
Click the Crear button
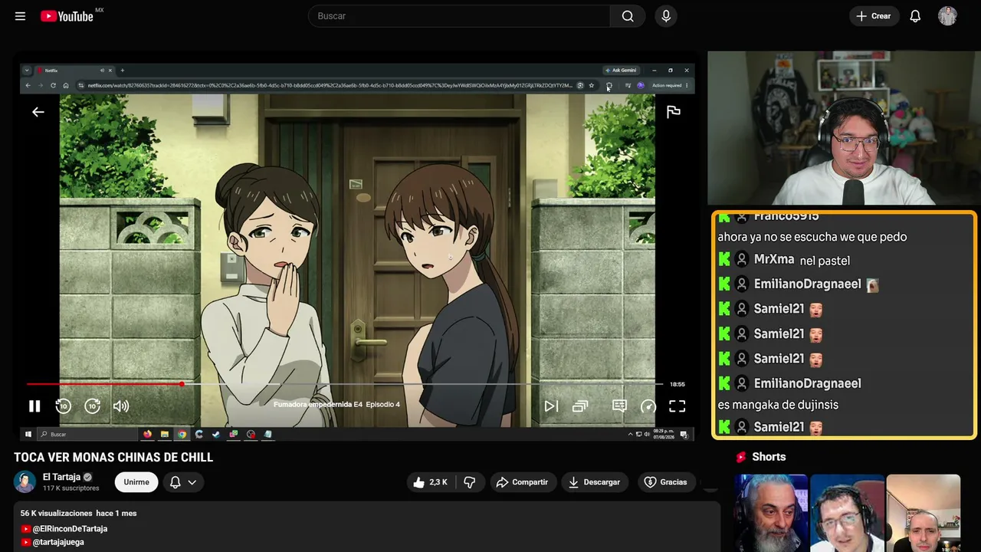[x=874, y=16]
